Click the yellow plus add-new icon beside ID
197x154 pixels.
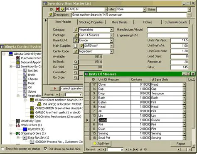tap(62, 9)
